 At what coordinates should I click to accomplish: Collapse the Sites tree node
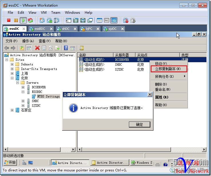coord(7,60)
